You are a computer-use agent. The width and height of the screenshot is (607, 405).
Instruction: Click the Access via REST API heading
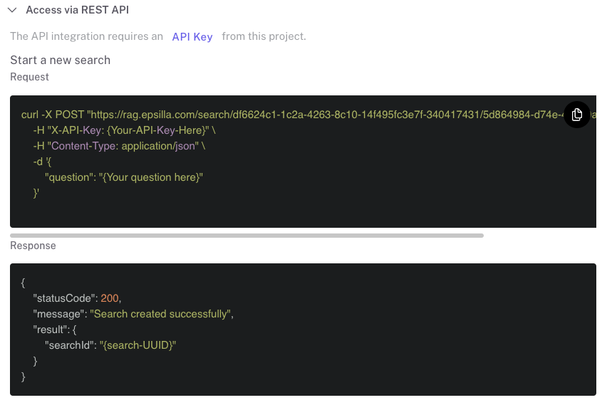[x=77, y=11]
